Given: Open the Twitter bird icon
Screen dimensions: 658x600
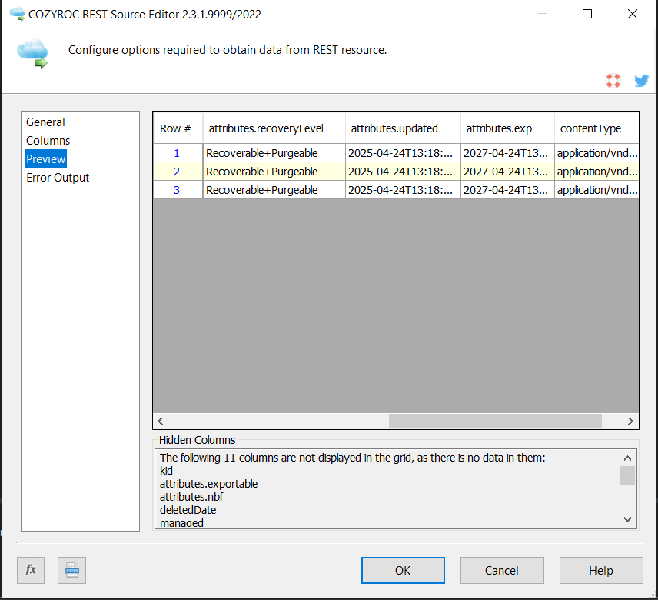Looking at the screenshot, I should tap(641, 80).
